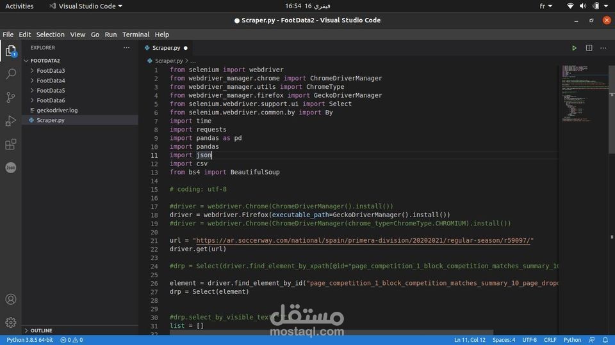Open the Run and Debug view

pos(11,121)
